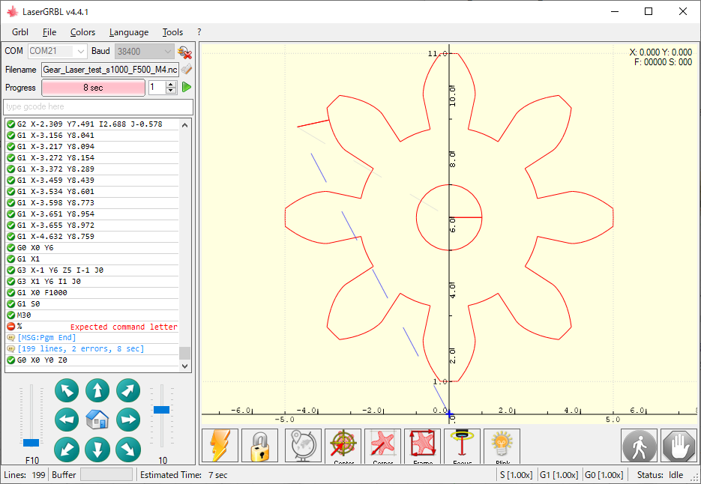Image resolution: width=701 pixels, height=484 pixels.
Task: Jog left using the left arrow button
Action: [67, 420]
